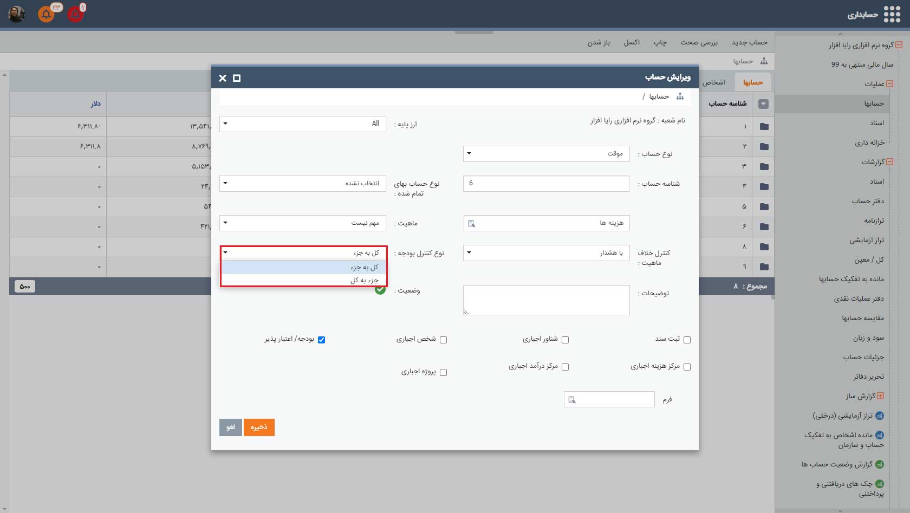Open سود و زیان in sidebar

coord(868,337)
